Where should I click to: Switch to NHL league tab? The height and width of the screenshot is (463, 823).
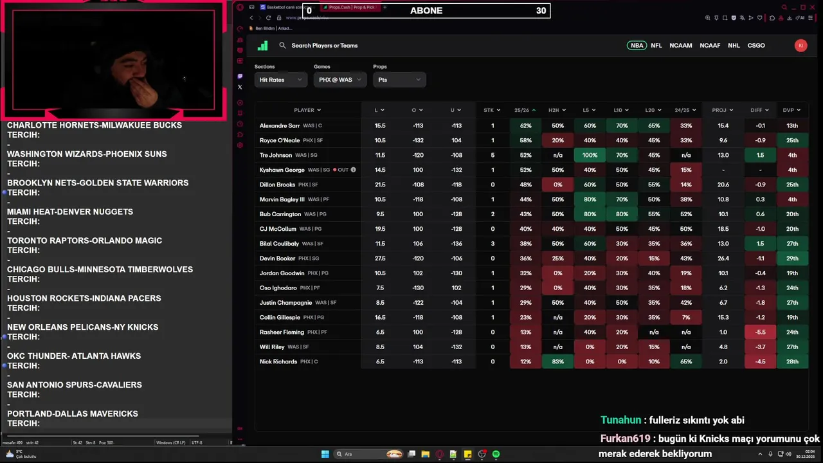click(x=734, y=46)
